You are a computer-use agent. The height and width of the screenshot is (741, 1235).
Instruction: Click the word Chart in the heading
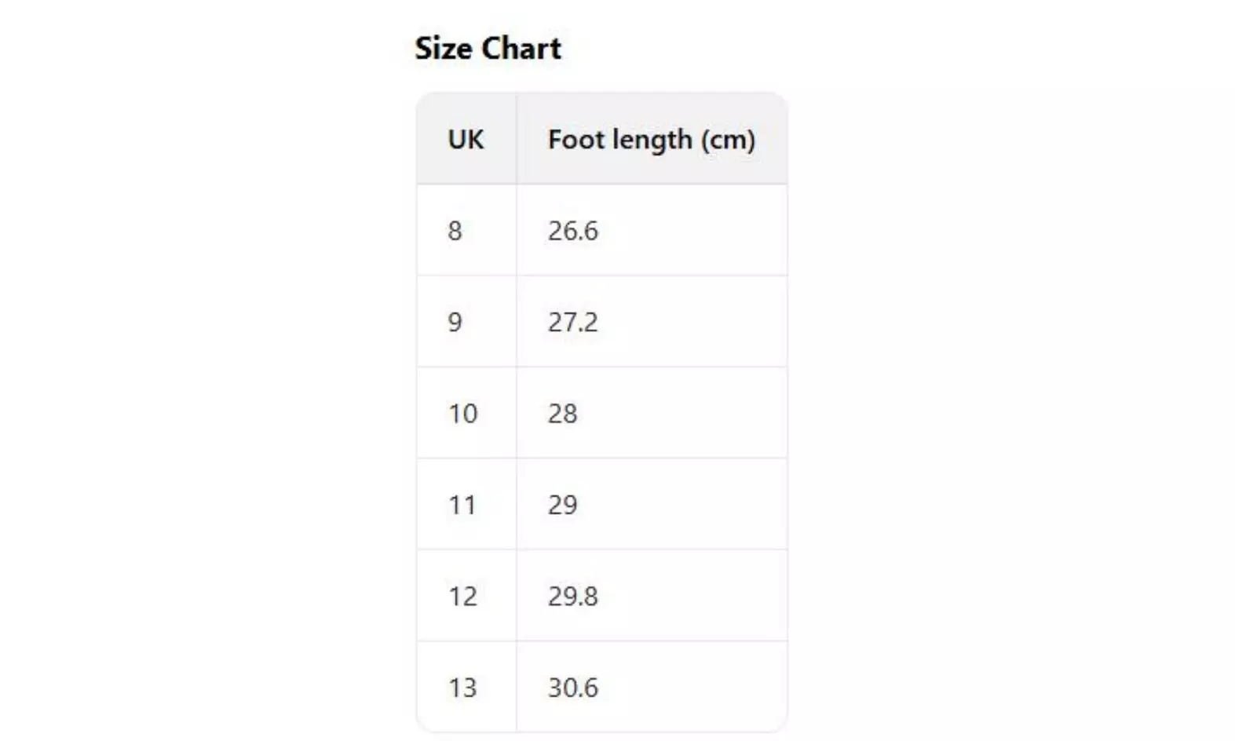(521, 49)
